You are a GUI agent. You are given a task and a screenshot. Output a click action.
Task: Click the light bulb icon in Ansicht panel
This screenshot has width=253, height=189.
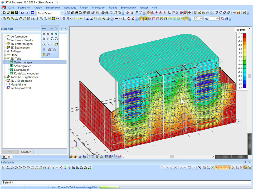click(44, 49)
